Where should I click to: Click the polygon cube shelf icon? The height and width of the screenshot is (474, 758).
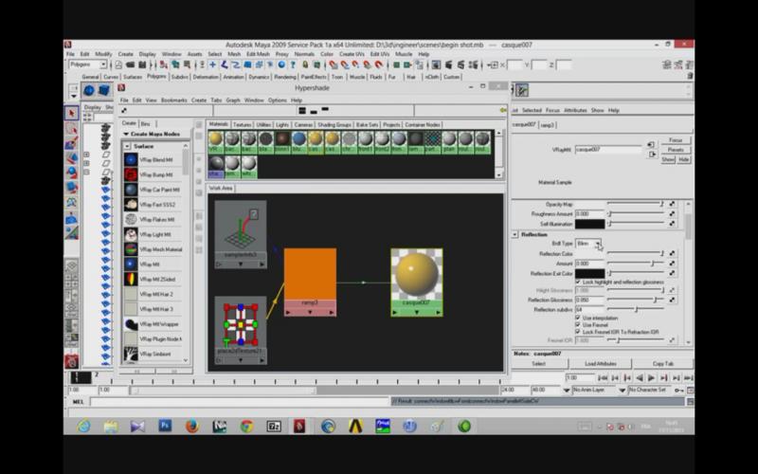tap(104, 90)
